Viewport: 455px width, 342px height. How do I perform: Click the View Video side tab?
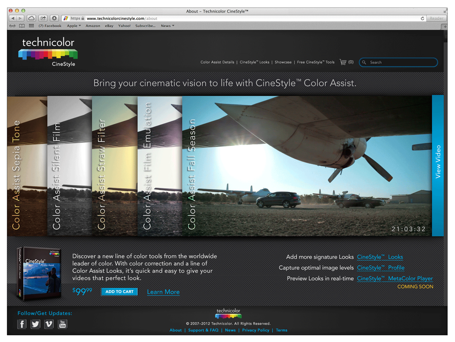point(438,166)
